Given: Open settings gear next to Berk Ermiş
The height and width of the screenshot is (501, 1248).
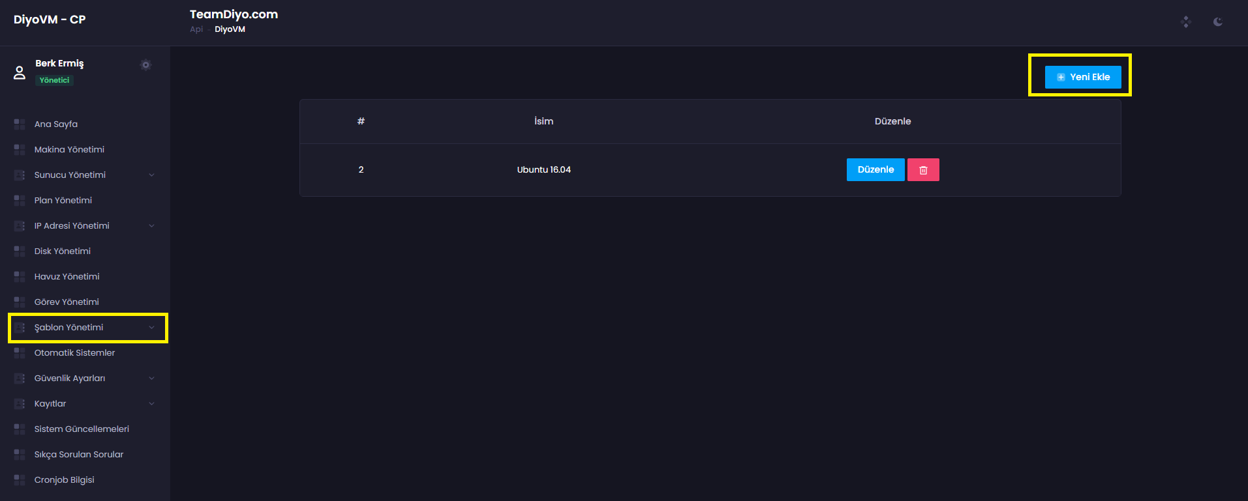Looking at the screenshot, I should [x=146, y=64].
